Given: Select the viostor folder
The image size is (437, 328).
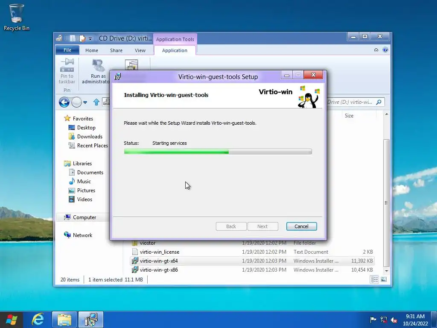Looking at the screenshot, I should coord(148,243).
